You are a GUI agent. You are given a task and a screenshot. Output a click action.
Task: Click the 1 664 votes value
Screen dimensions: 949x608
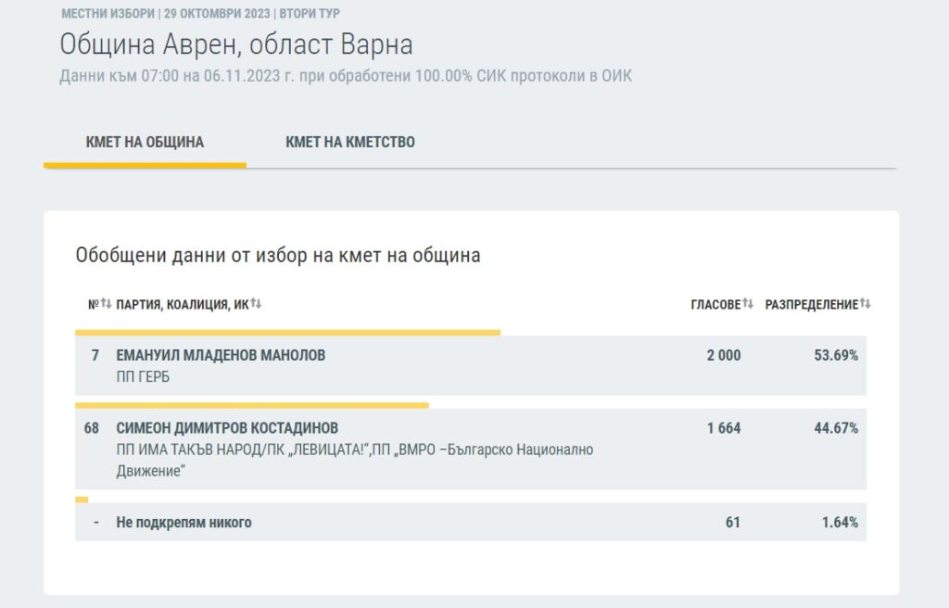tap(724, 428)
